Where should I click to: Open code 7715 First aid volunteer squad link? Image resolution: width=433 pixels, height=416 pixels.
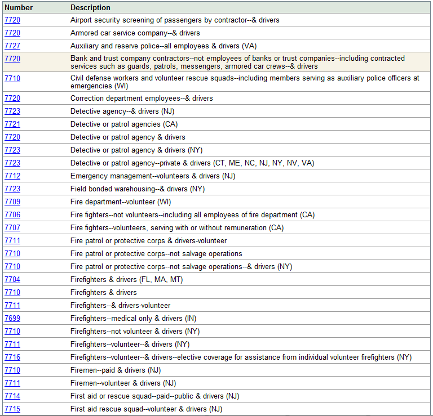[x=12, y=409]
